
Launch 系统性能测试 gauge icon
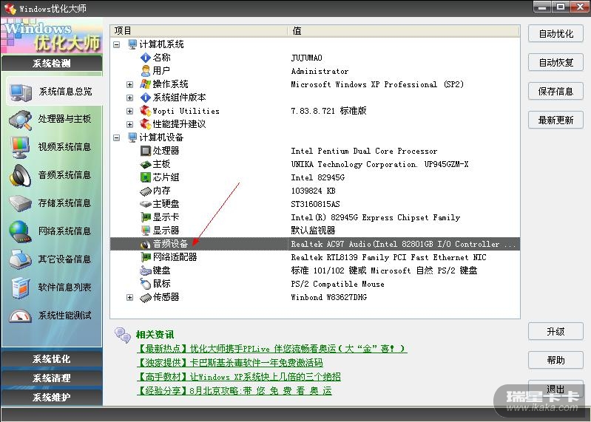(20, 316)
